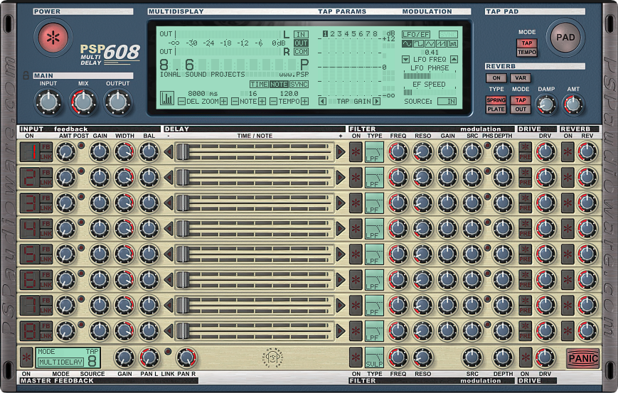The width and height of the screenshot is (618, 393).
Task: Select the IN meter source
Action: pyautogui.click(x=301, y=34)
